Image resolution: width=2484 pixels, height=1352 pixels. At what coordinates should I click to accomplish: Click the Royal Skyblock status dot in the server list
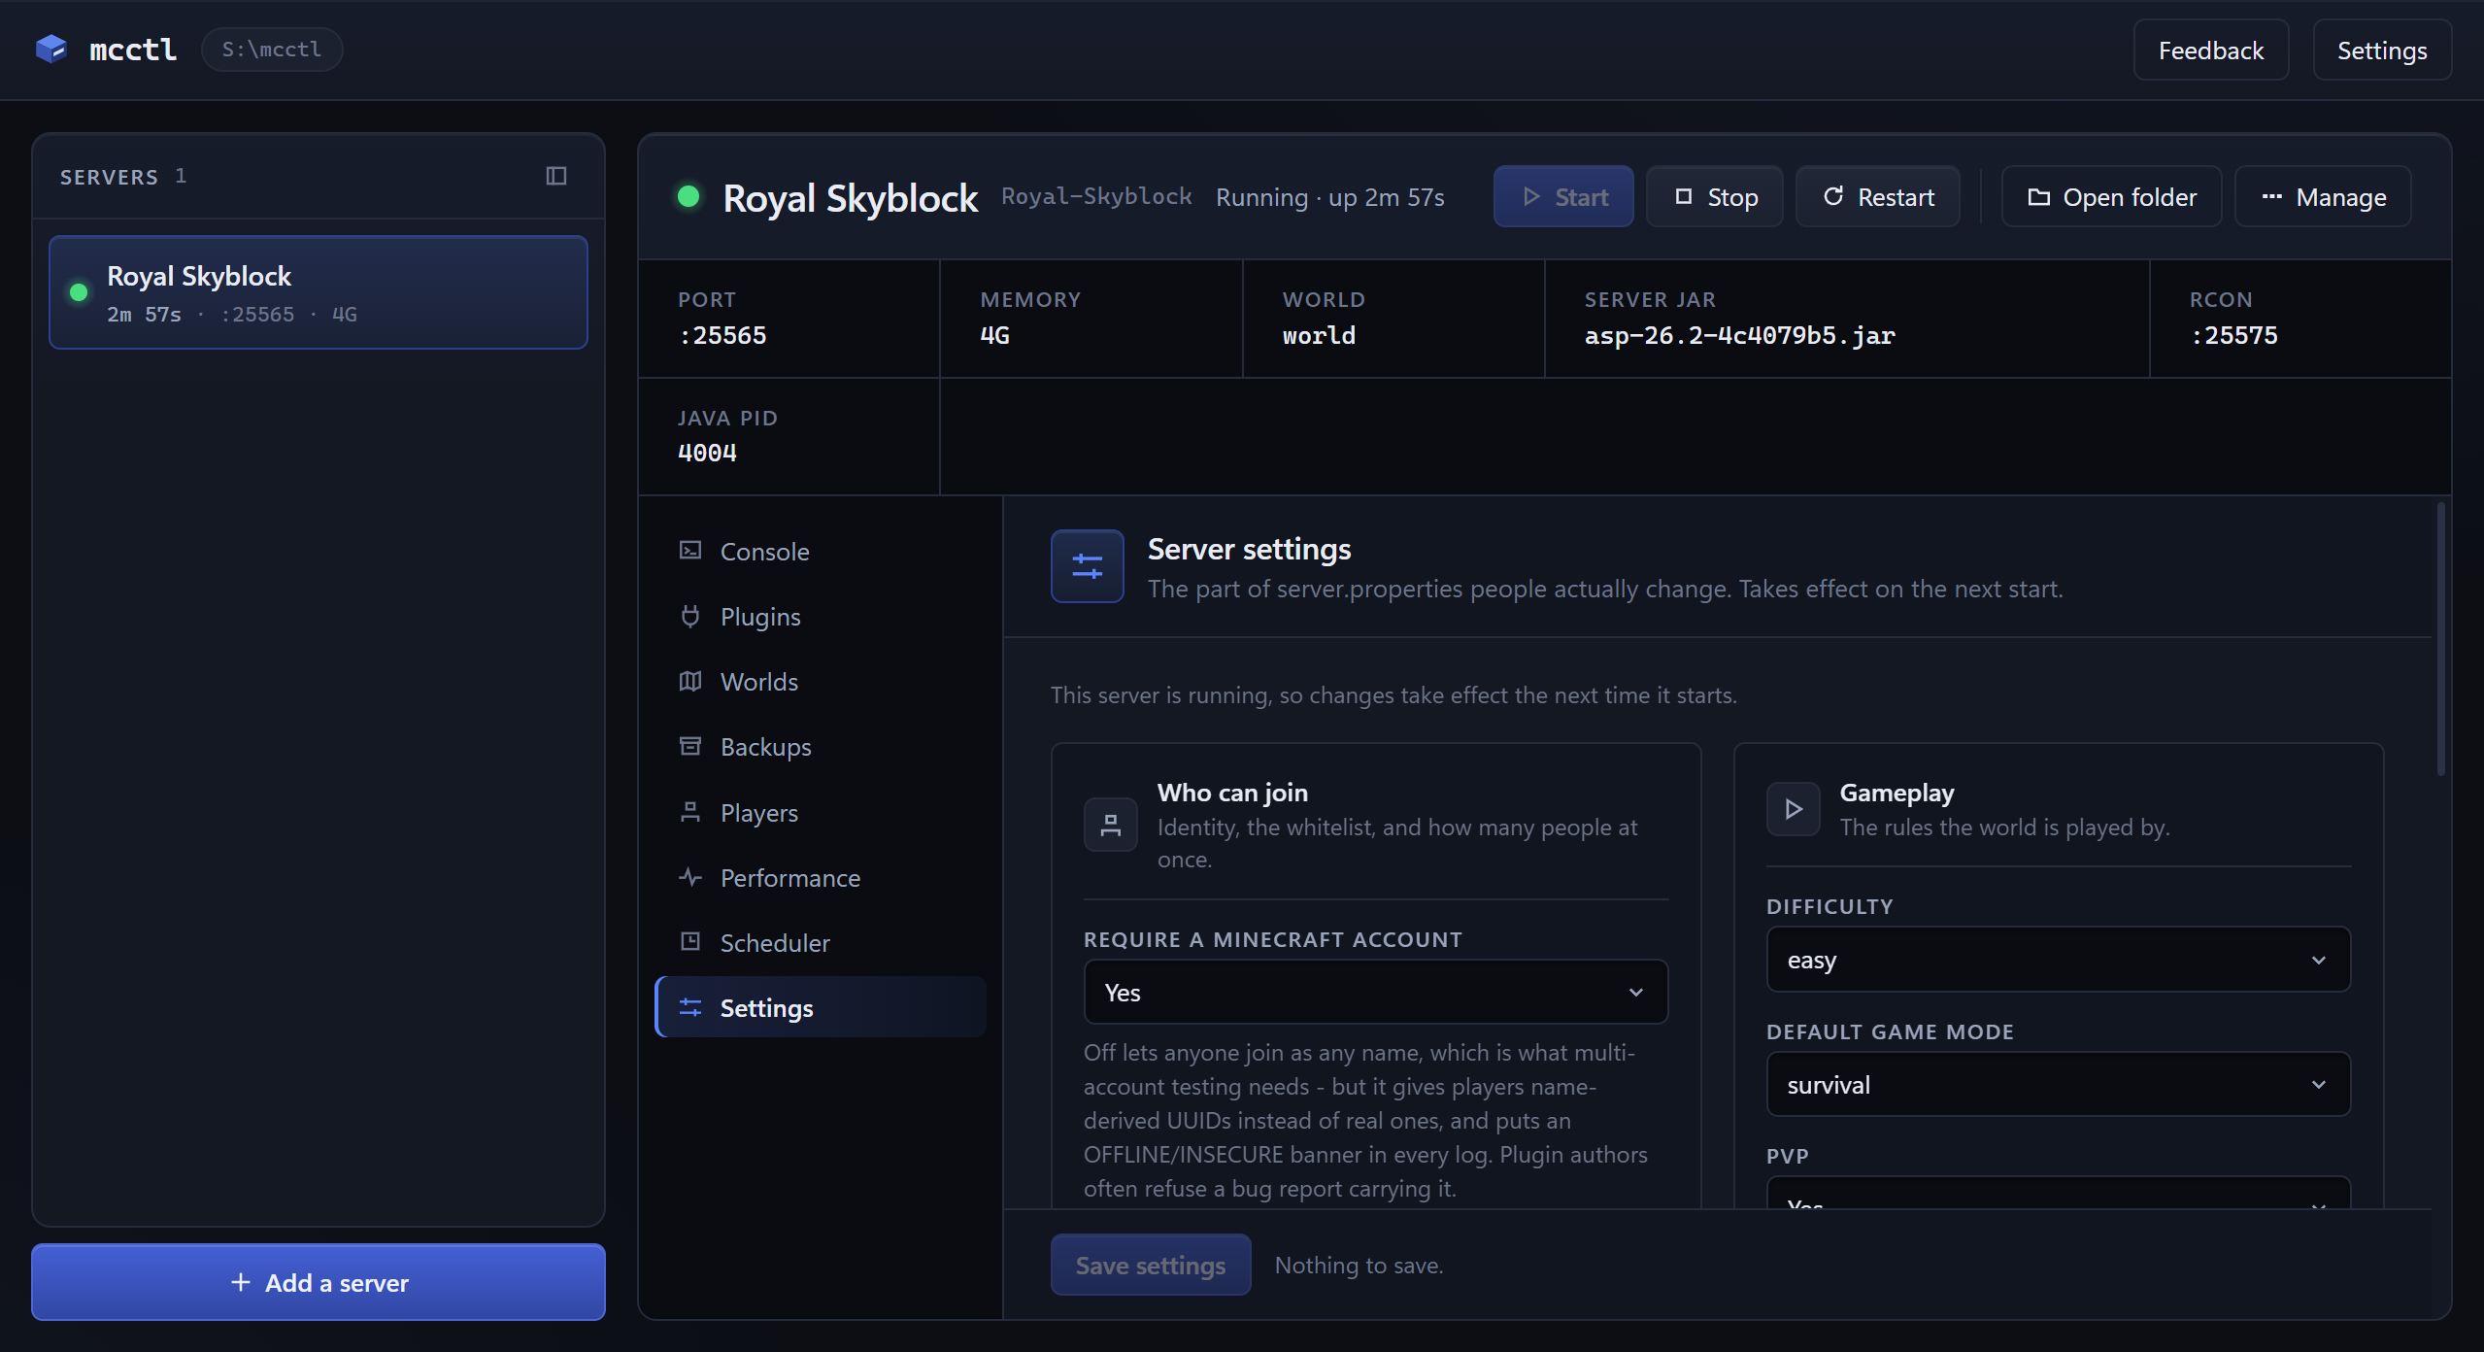79,292
